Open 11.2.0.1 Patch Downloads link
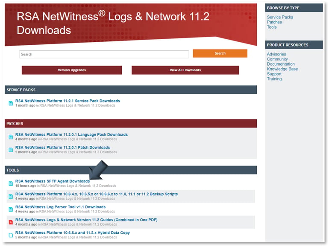 [x=62, y=148]
